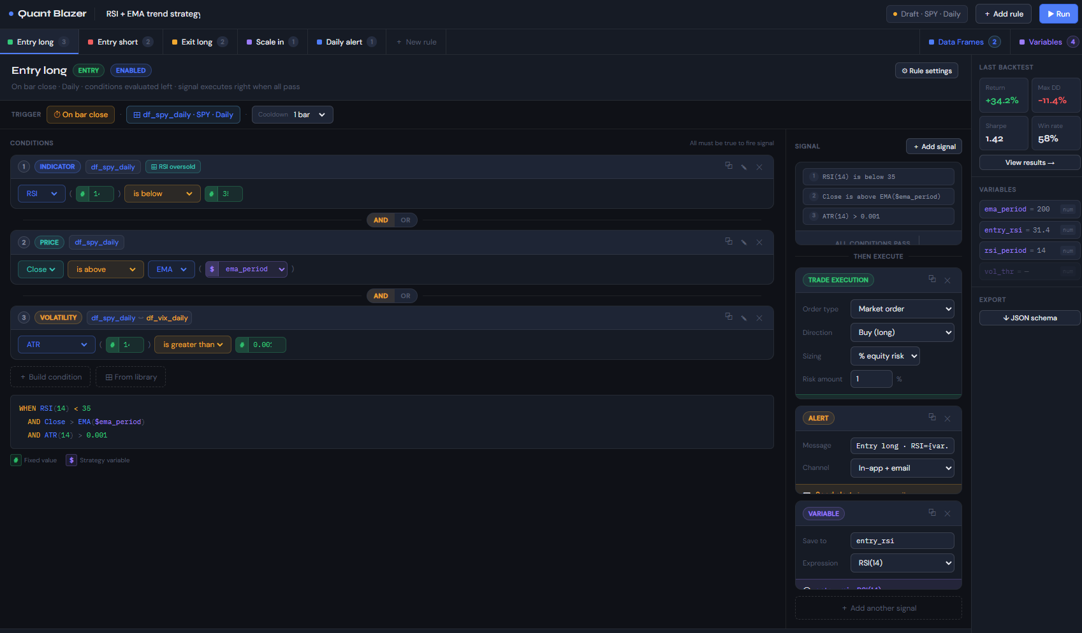Edit the PRICE condition using its pencil icon
Screen dimensions: 1082x633
[x=743, y=242]
